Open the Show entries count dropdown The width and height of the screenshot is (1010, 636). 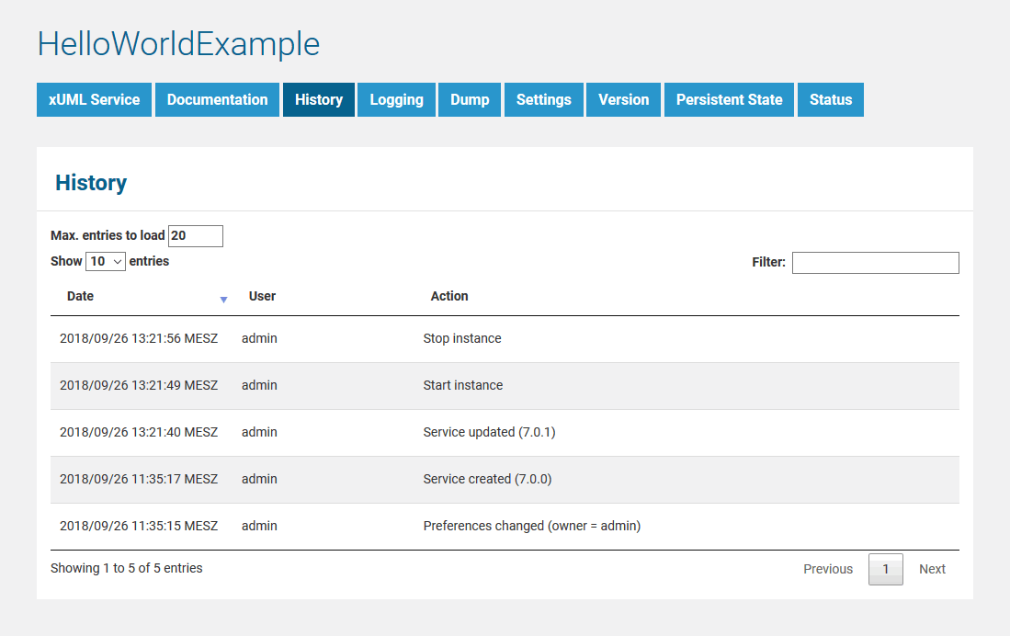[106, 261]
